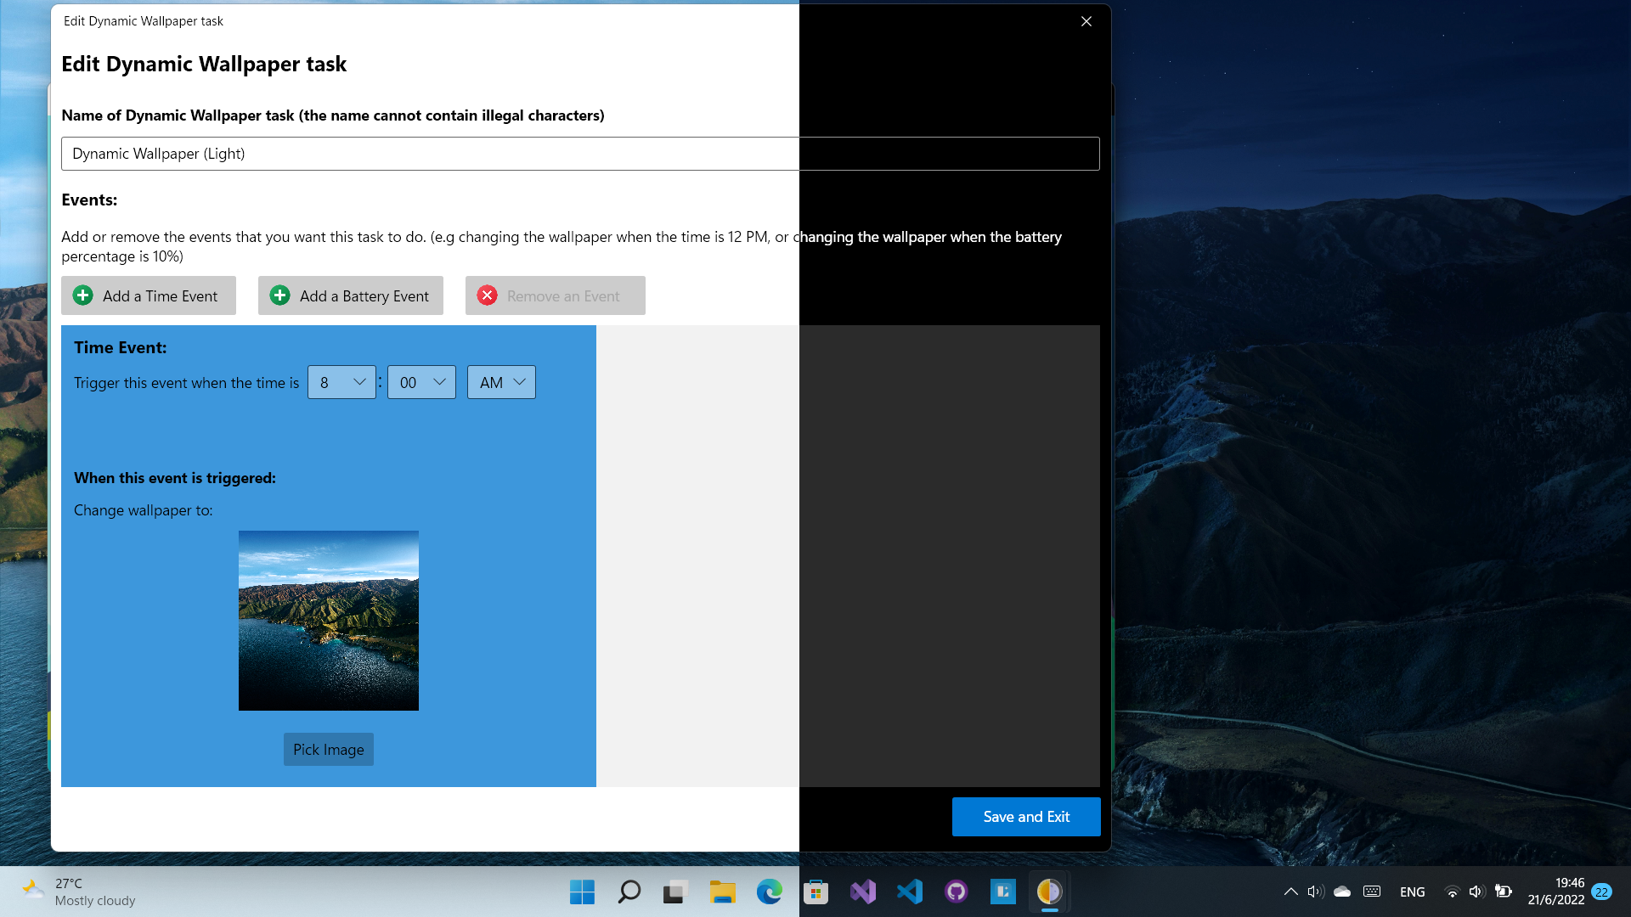1631x917 pixels.
Task: Show hidden system tray icons chevron
Action: point(1290,892)
